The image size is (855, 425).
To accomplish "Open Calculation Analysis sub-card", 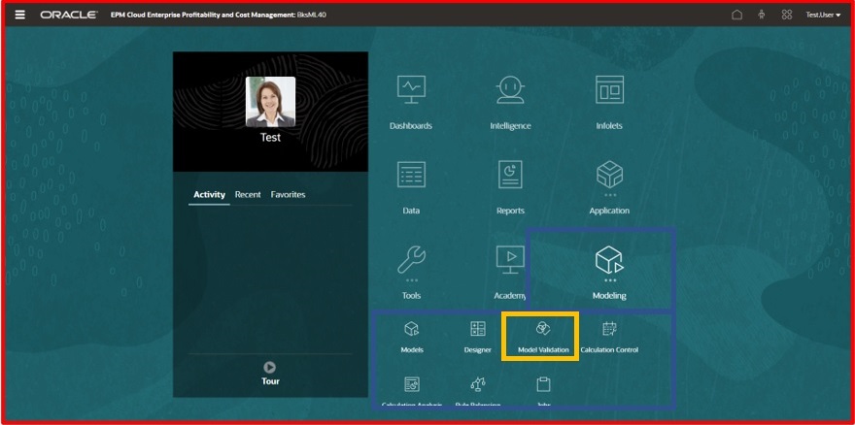I will (x=412, y=392).
